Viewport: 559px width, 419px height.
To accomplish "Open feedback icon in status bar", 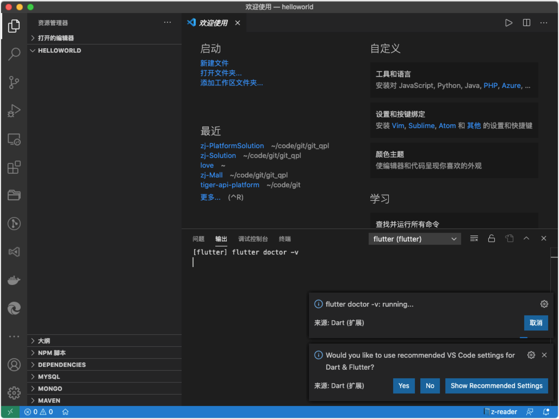I will coord(530,412).
